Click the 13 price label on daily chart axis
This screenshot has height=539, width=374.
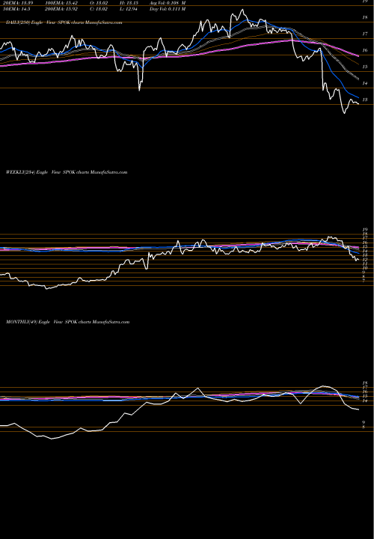point(365,100)
